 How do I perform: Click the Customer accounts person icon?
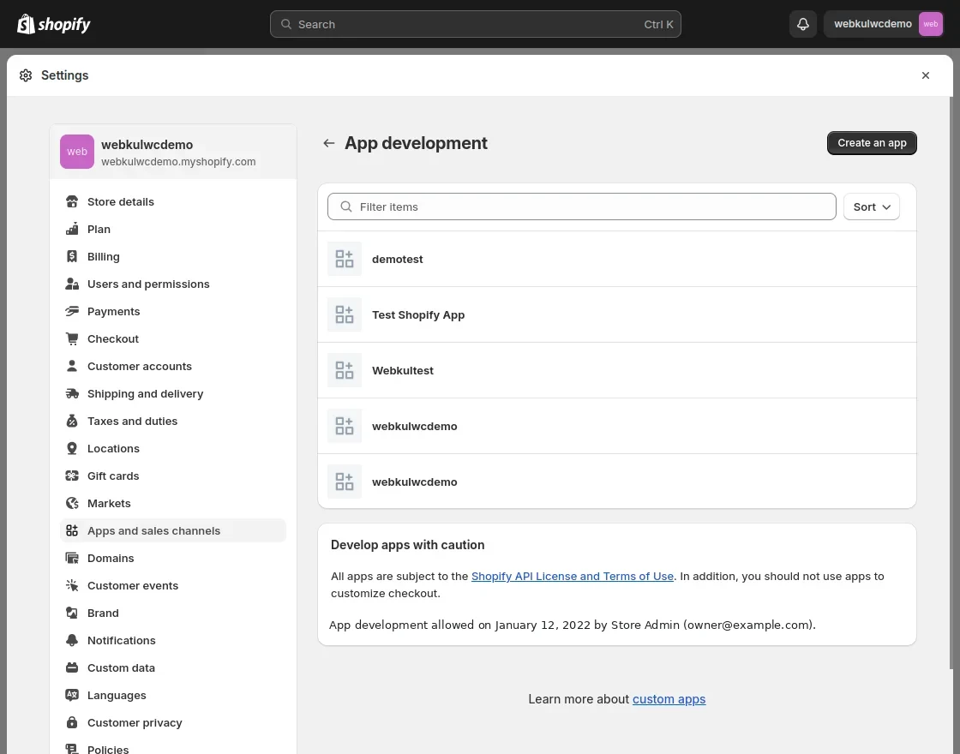72,366
